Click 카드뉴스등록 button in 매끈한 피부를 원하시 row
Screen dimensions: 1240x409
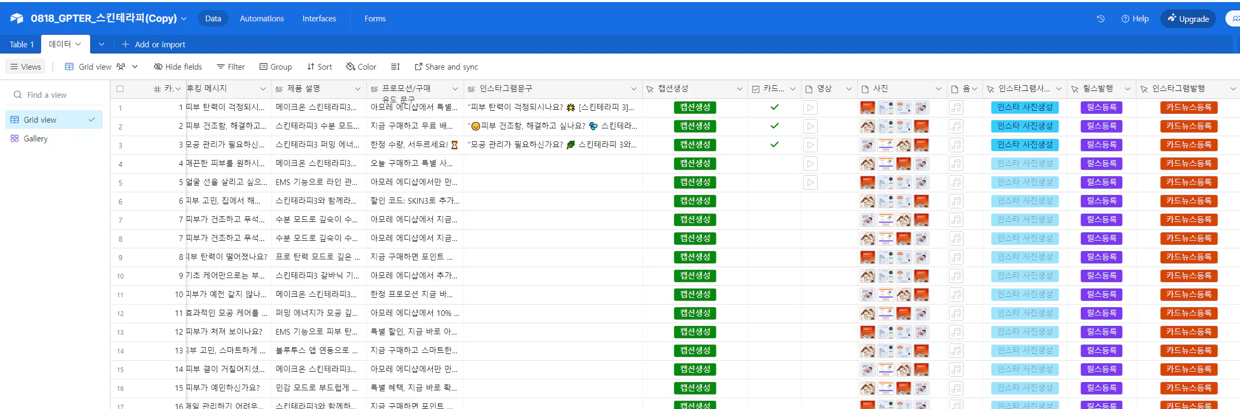1188,164
